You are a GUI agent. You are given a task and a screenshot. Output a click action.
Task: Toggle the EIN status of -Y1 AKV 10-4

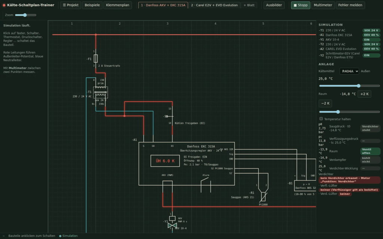tap(371, 40)
